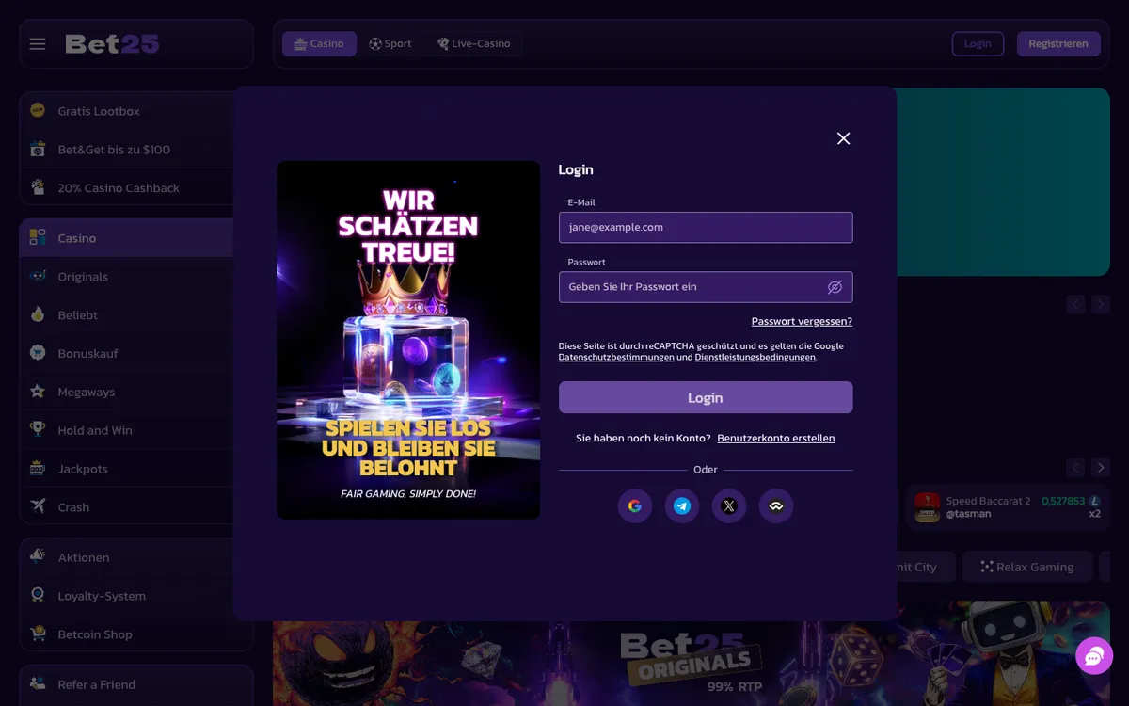The width and height of the screenshot is (1129, 706).
Task: Click the purple Login submit button
Action: pyautogui.click(x=706, y=397)
